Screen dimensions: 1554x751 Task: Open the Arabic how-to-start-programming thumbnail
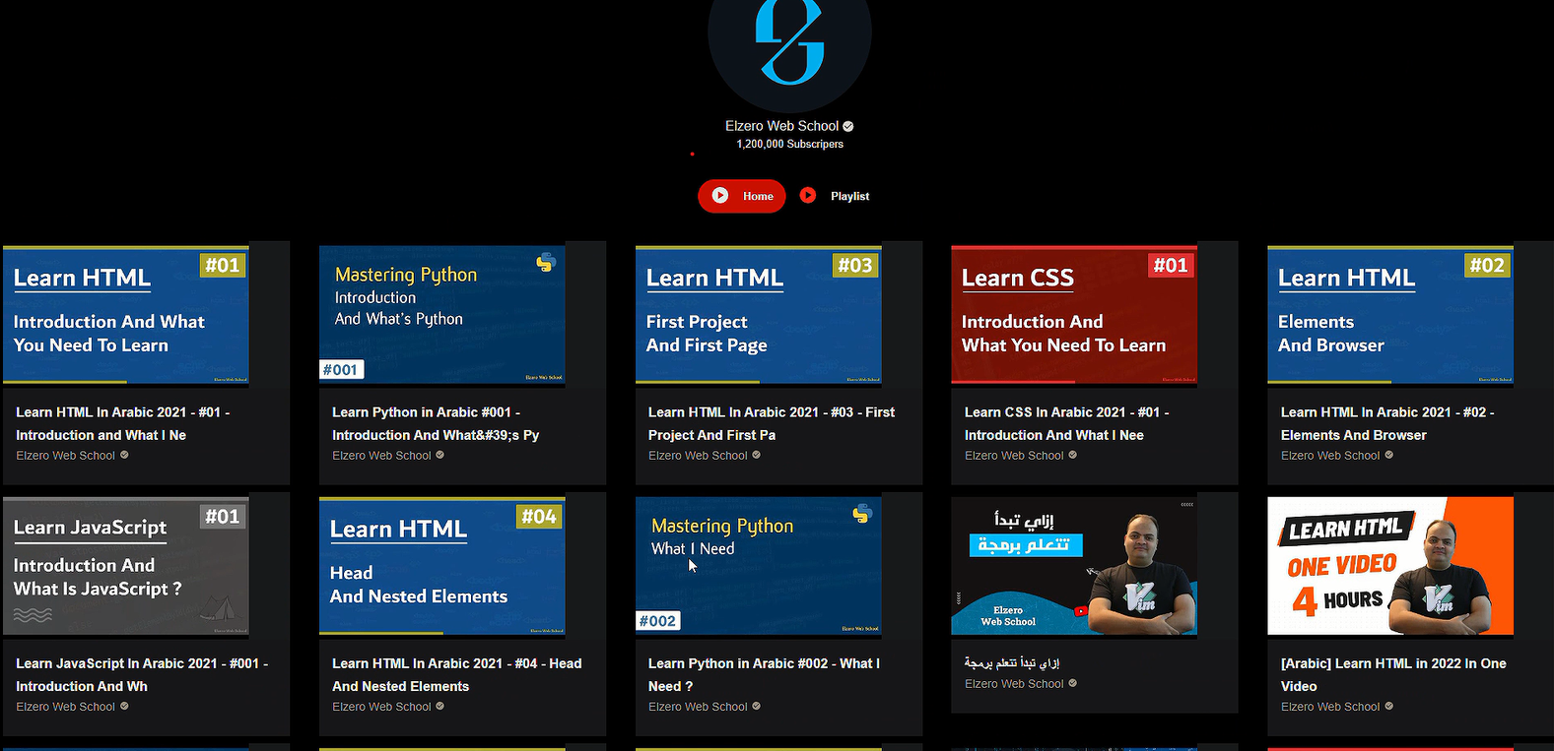click(1074, 566)
